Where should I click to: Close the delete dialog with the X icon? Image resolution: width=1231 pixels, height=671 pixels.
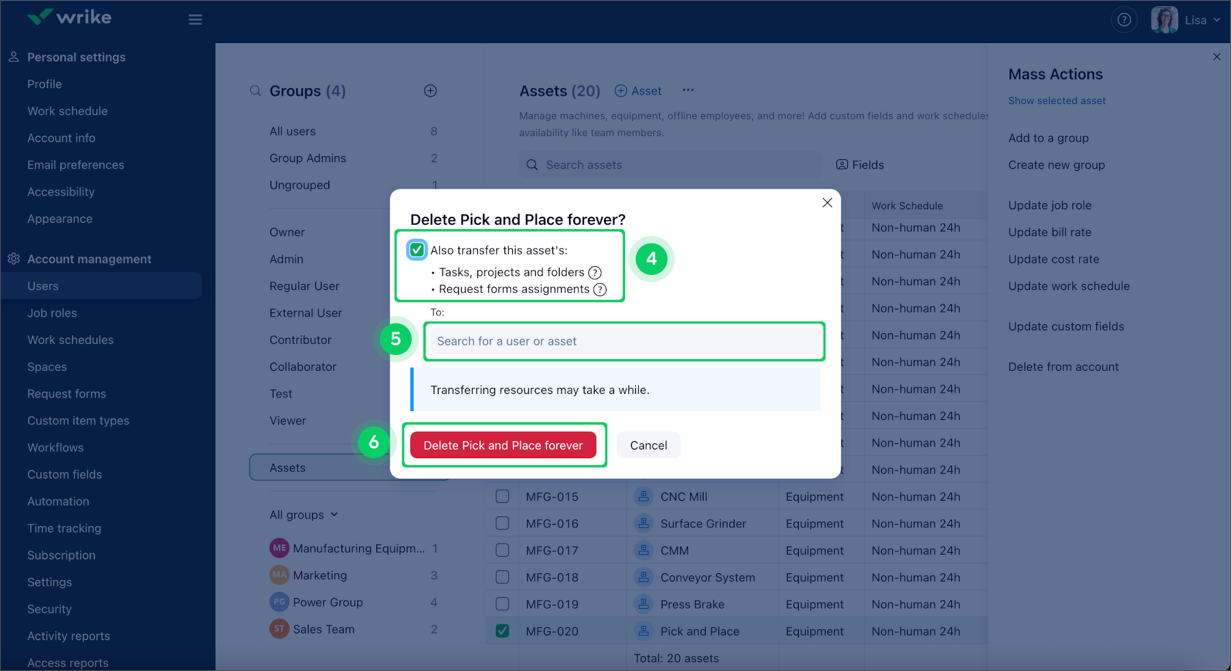coord(827,202)
